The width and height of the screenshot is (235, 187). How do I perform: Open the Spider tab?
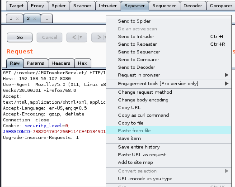(59, 6)
